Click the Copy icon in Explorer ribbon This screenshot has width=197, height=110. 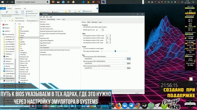16,12
